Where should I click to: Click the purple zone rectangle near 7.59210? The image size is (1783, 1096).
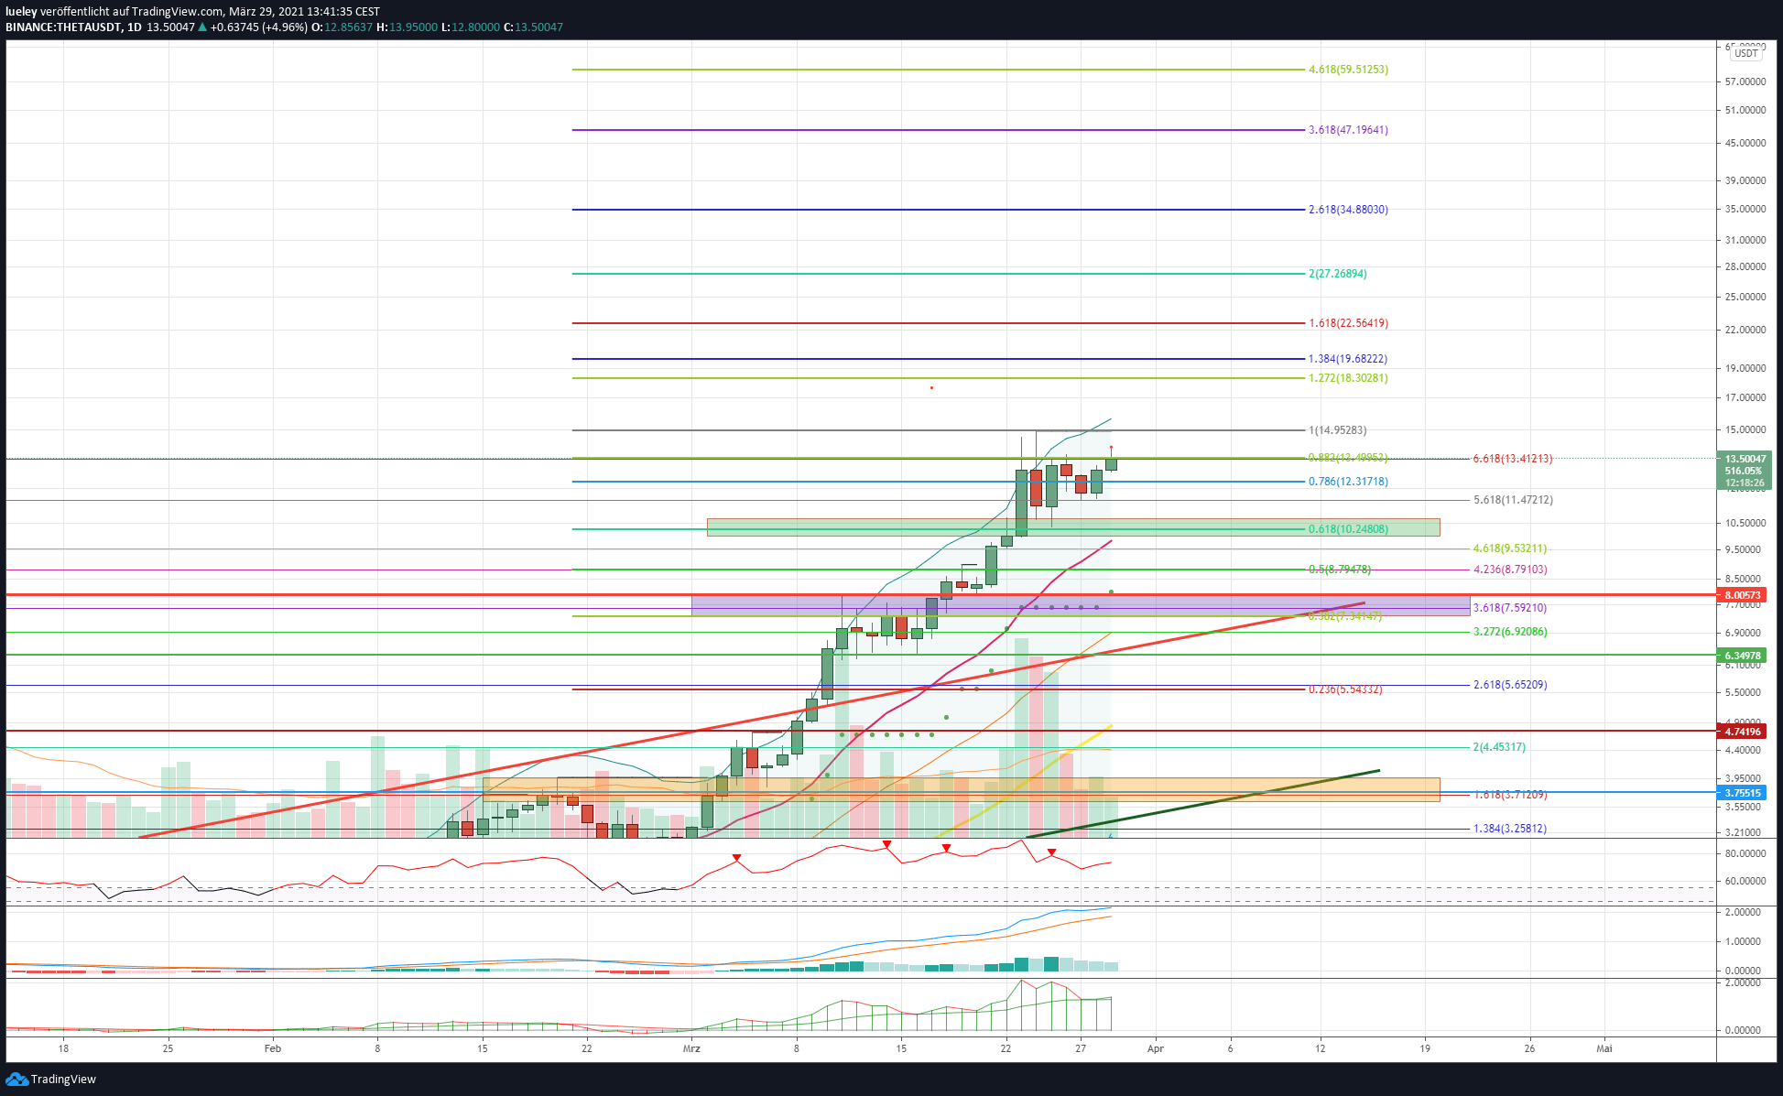[x=1081, y=605]
